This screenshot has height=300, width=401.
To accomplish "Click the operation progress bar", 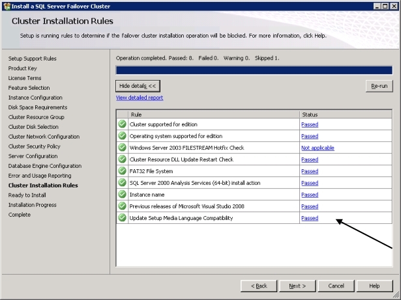I will click(254, 70).
